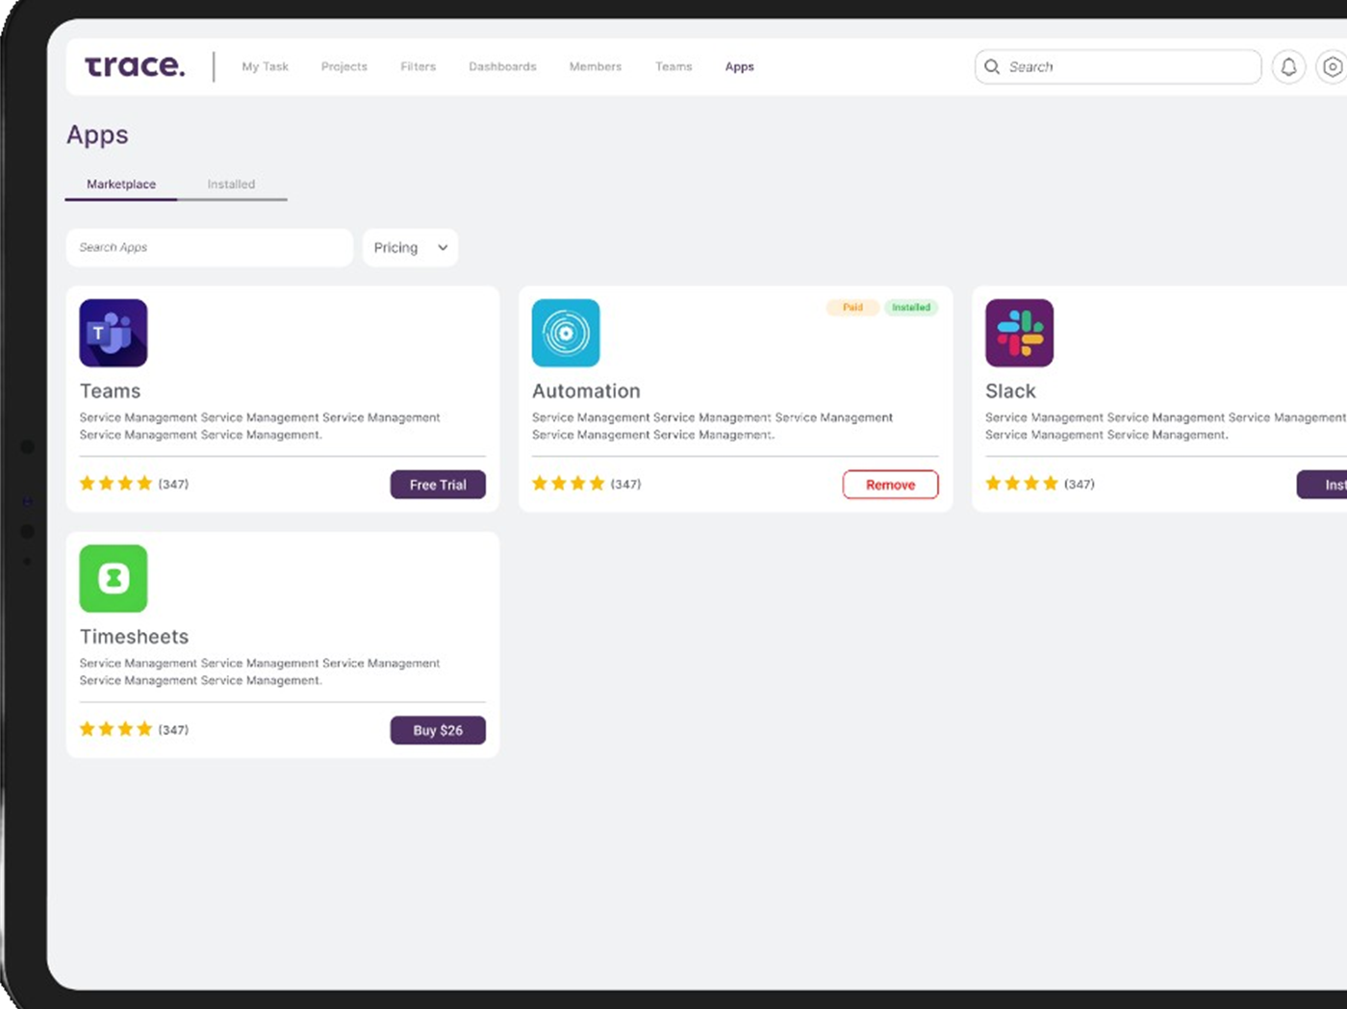Open the Pricing dropdown filter

pyautogui.click(x=410, y=247)
